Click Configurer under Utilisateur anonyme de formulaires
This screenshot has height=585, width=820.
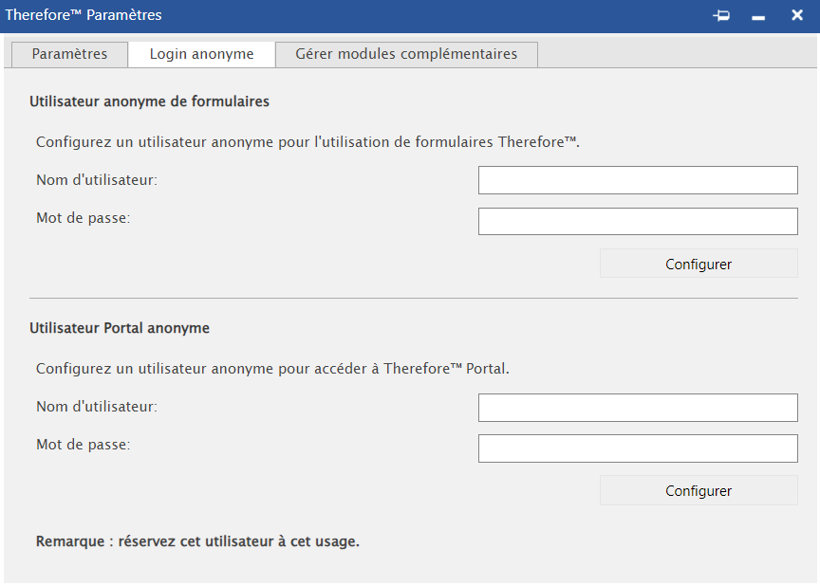[699, 264]
